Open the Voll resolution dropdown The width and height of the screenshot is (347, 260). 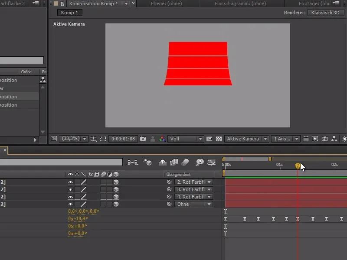186,139
